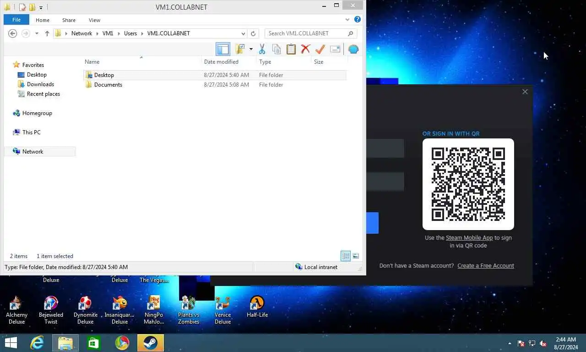Viewport: 586px width, 352px height.
Task: Click the Steam QR code image
Action: coord(468,184)
